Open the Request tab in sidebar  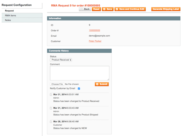pos(10,11)
